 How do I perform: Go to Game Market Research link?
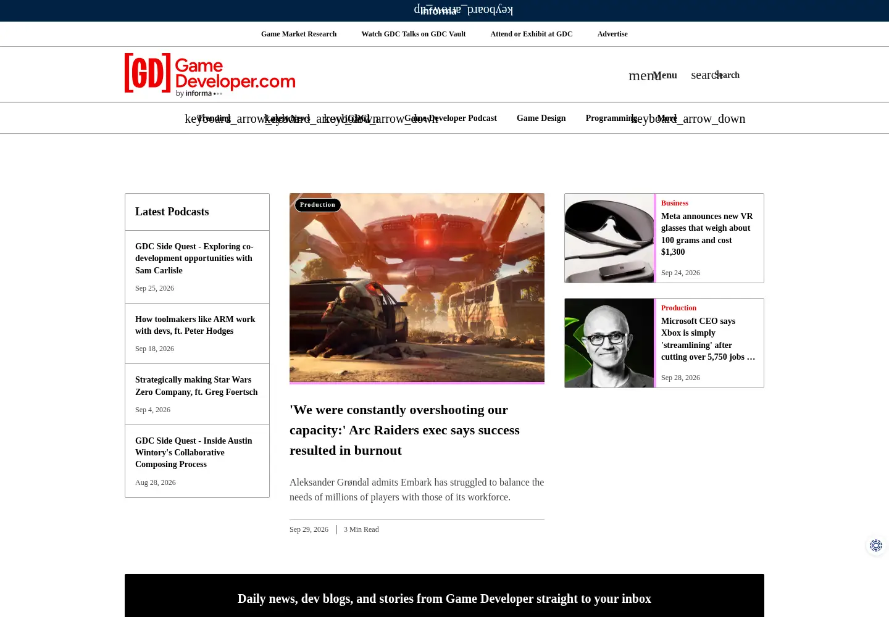tap(299, 34)
